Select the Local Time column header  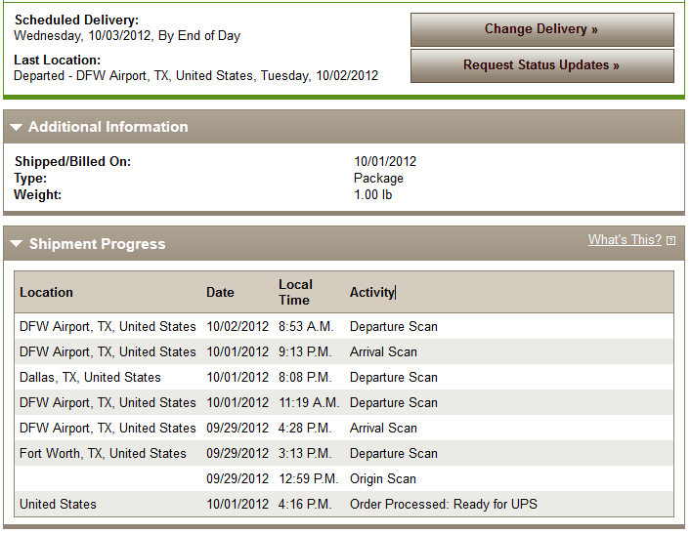pyautogui.click(x=295, y=292)
